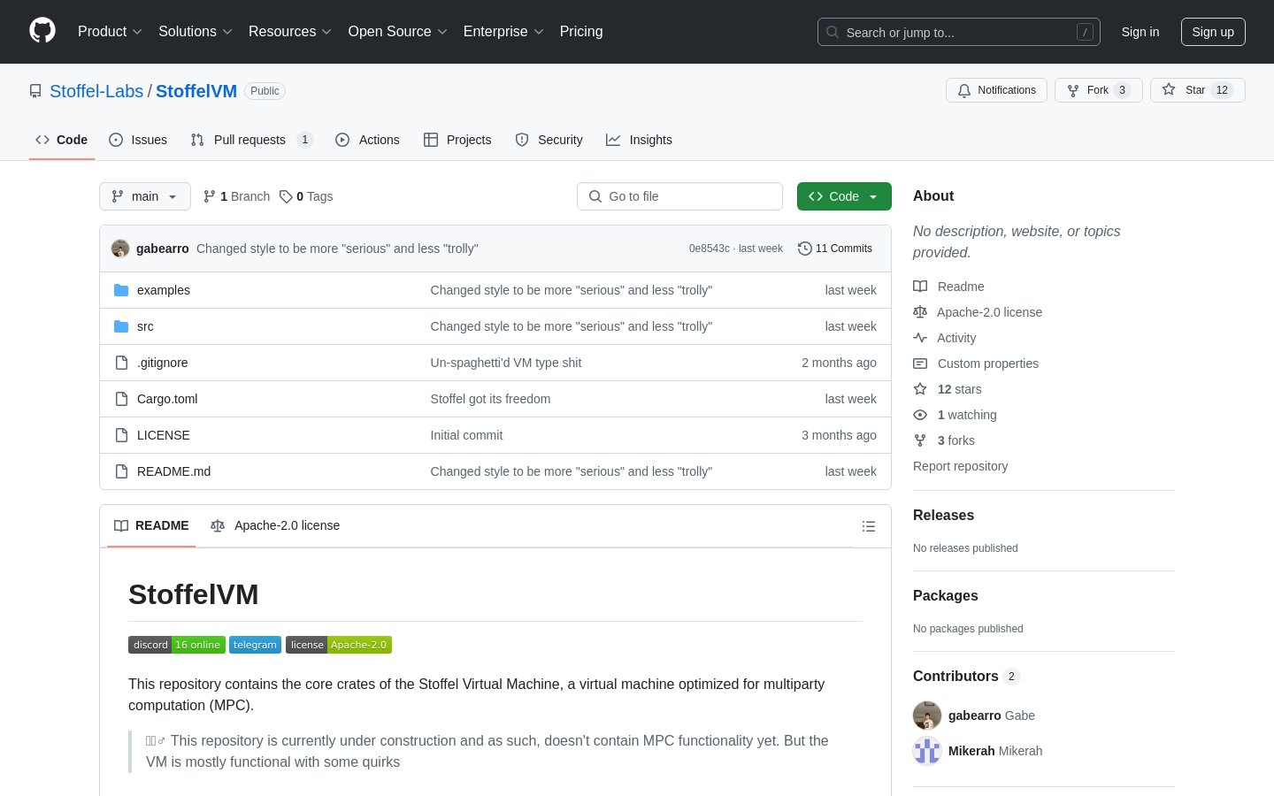This screenshot has height=796, width=1274.
Task: Click the license Apache-2.0 badge
Action: 339,645
